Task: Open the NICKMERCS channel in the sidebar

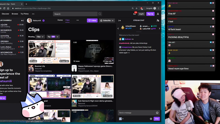Action: coord(12,31)
